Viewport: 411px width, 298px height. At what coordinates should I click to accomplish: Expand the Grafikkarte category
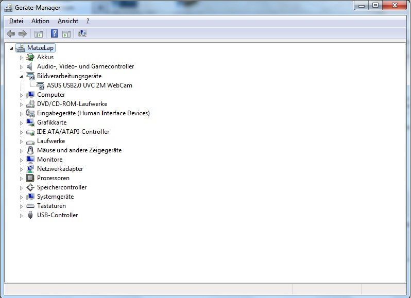pyautogui.click(x=21, y=123)
